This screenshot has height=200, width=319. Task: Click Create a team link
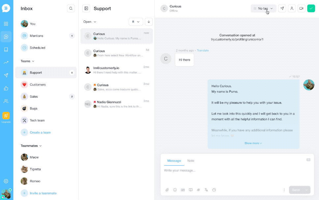point(40,132)
